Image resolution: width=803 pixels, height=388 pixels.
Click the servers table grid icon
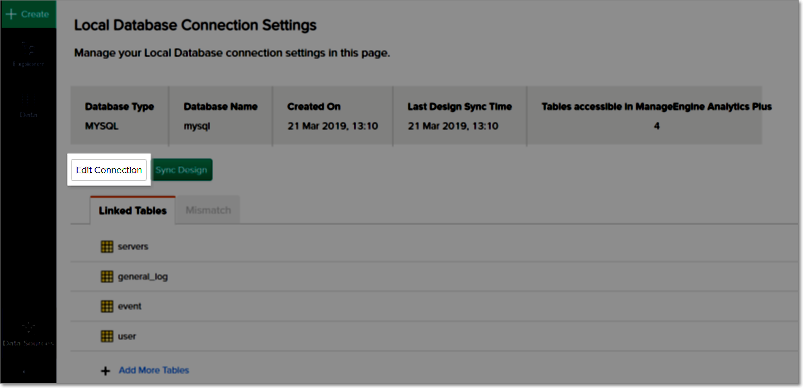[107, 247]
